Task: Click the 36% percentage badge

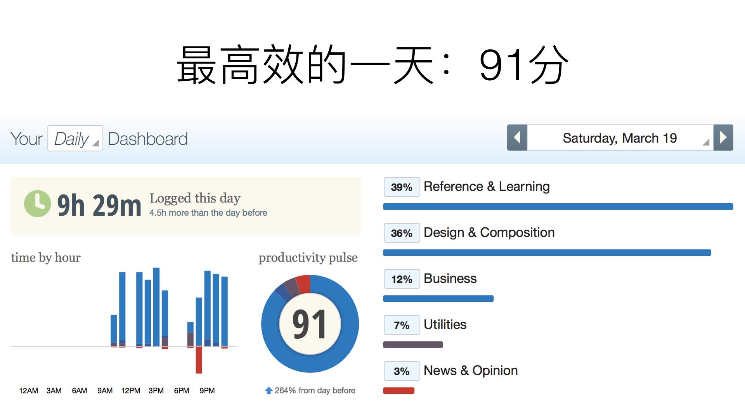Action: tap(402, 233)
